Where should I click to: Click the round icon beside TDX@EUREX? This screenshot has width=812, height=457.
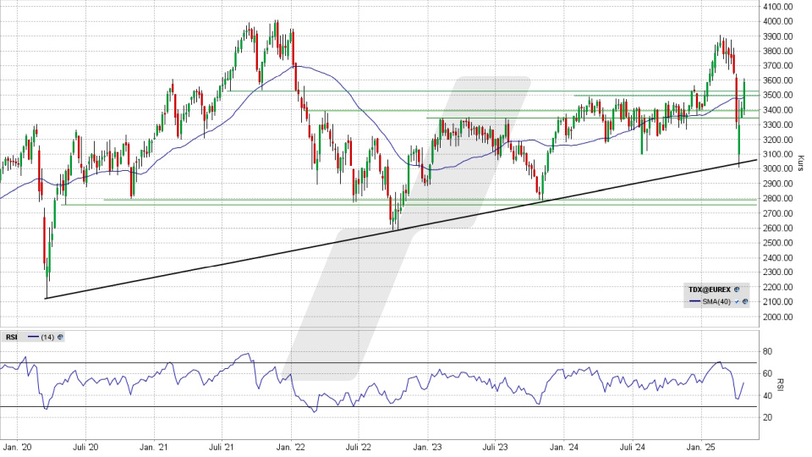click(x=737, y=289)
